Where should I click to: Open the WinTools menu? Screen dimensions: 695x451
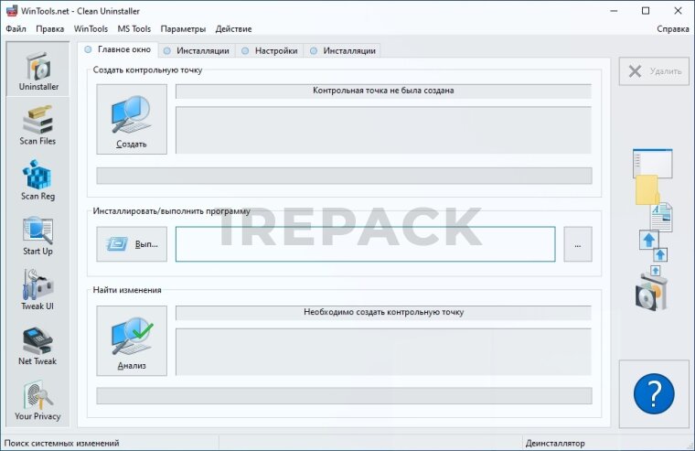coord(91,28)
